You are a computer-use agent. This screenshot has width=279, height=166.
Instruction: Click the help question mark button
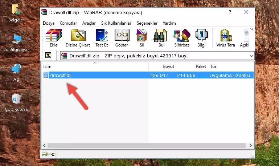230,12
